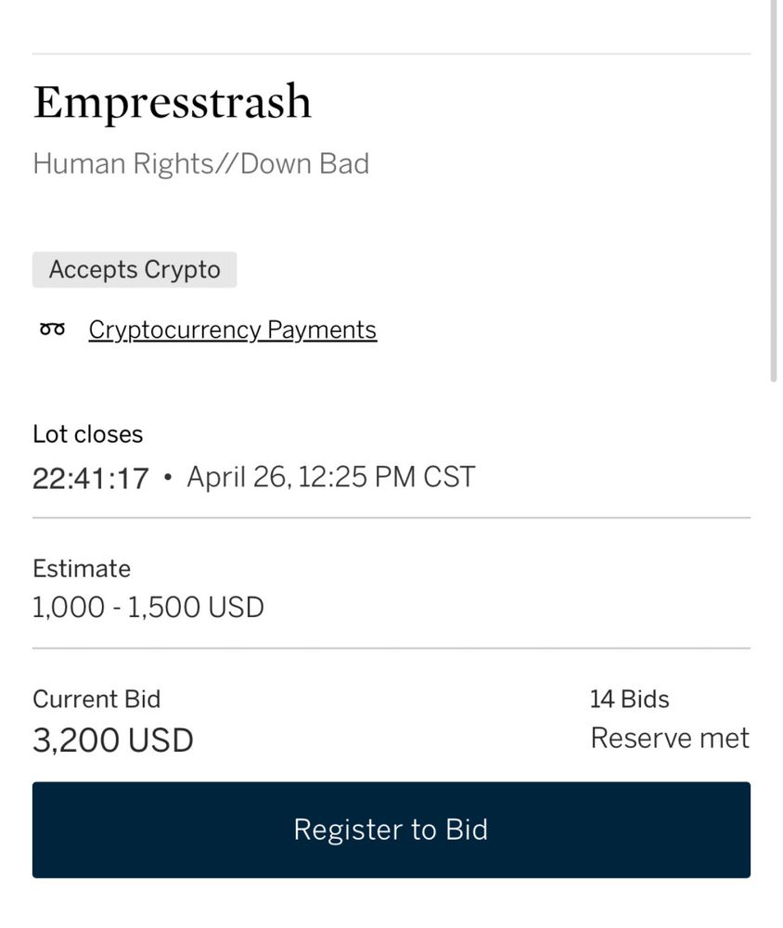
Task: Click the 22:41:17 countdown timer
Action: coord(91,478)
